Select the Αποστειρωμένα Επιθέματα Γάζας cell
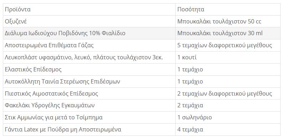 click(x=89, y=45)
